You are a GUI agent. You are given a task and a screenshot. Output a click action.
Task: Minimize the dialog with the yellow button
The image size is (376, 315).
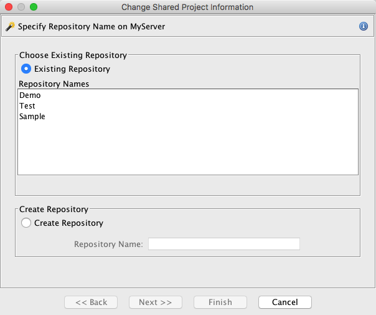(x=21, y=7)
